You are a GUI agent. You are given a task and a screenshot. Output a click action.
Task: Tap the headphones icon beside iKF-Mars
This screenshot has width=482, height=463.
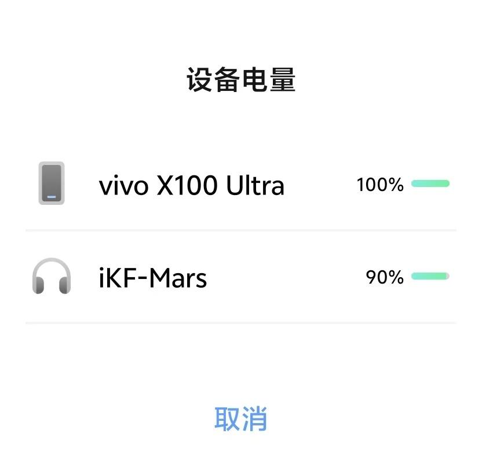pyautogui.click(x=52, y=276)
